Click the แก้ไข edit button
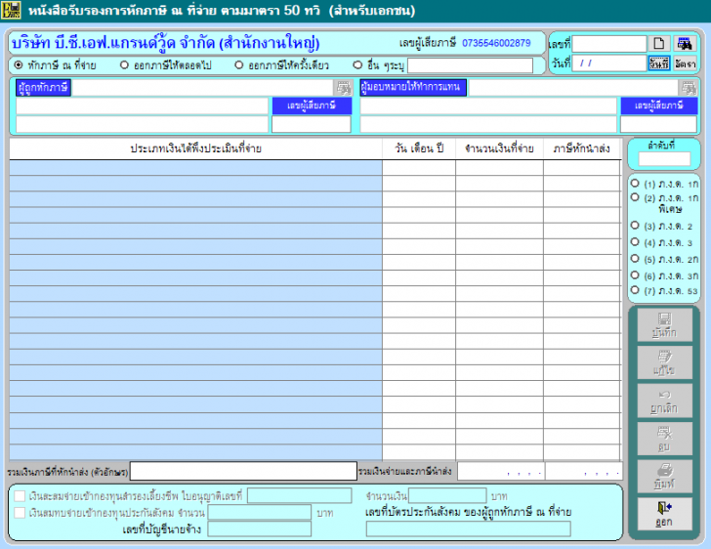The width and height of the screenshot is (711, 549). (664, 362)
